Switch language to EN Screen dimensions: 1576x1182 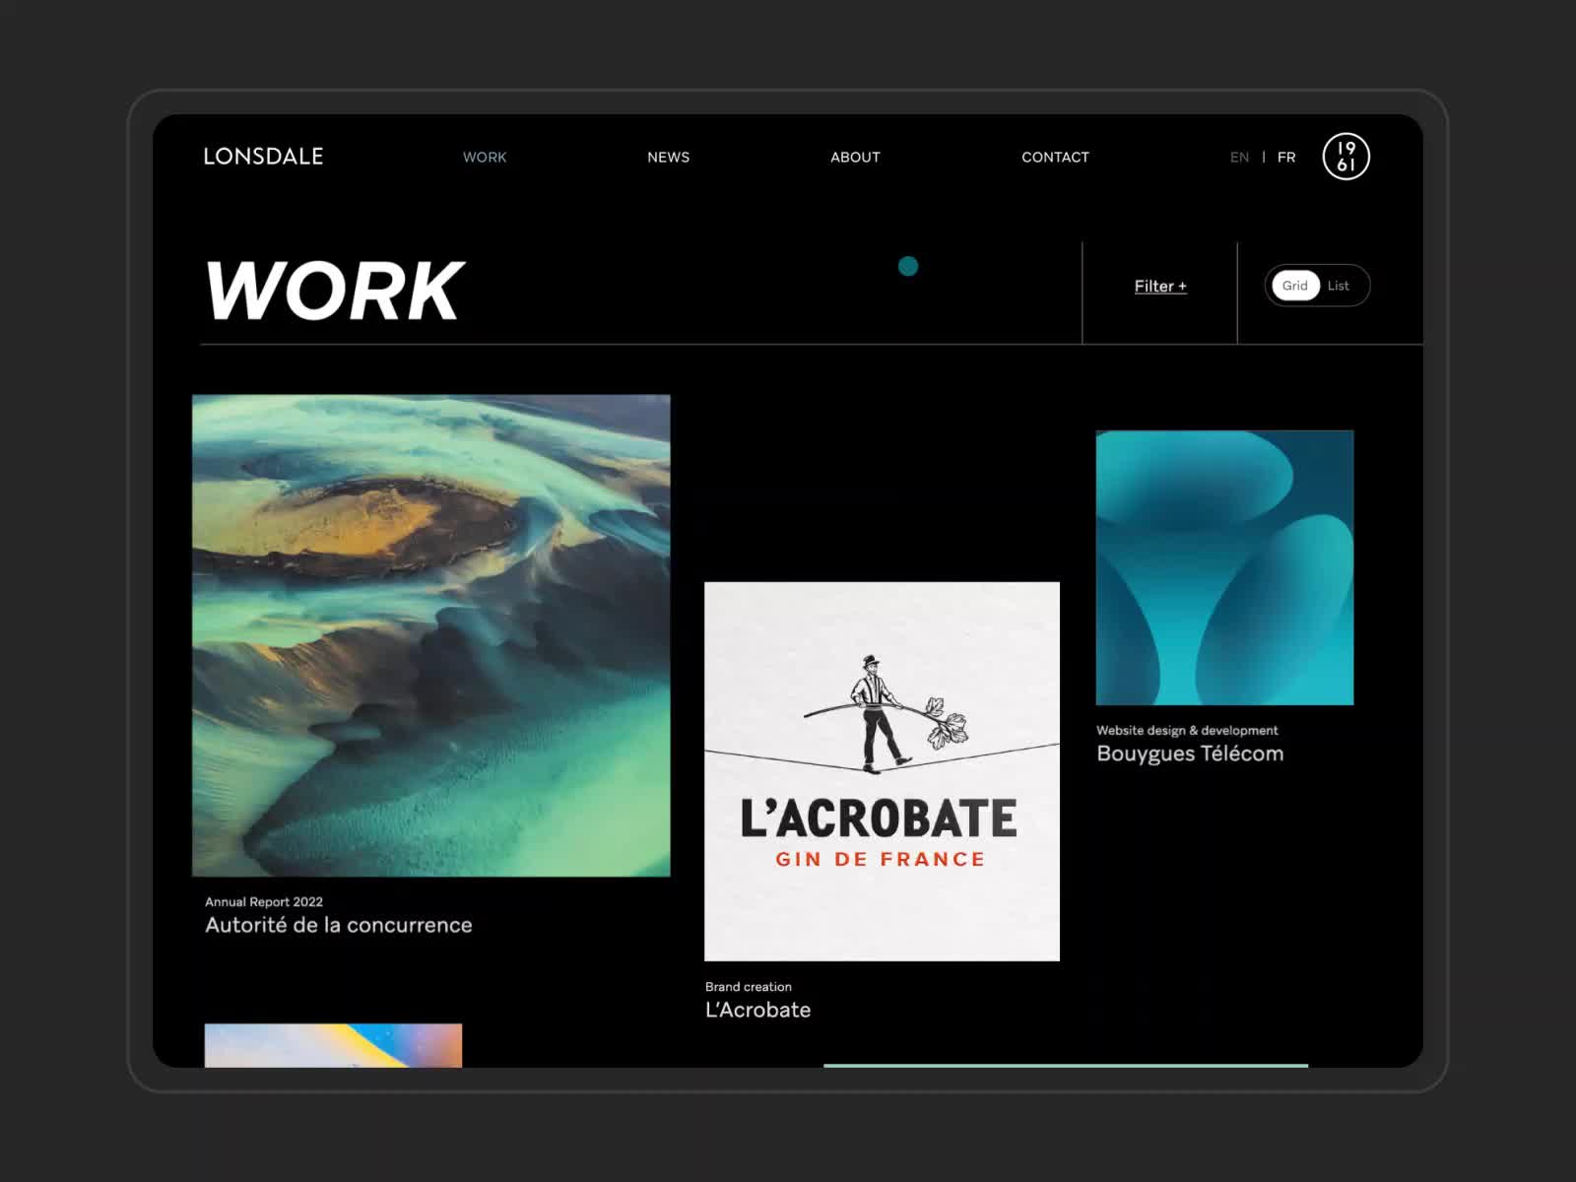(1239, 158)
